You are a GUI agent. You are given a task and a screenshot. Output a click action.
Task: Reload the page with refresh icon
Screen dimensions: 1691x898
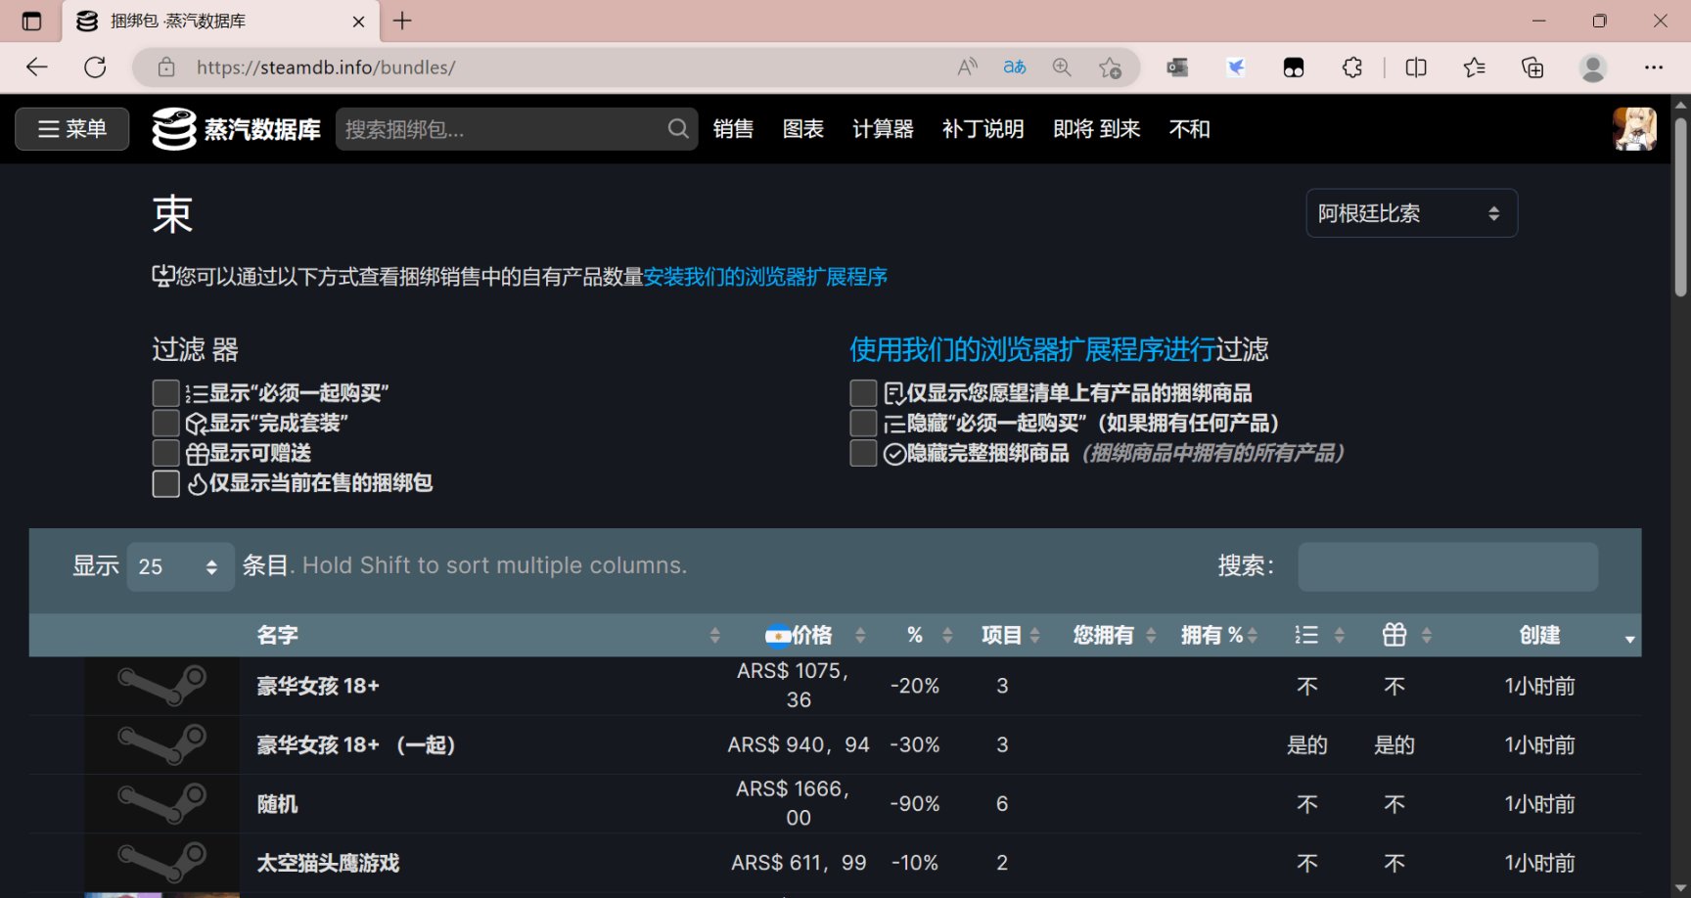[x=95, y=67]
